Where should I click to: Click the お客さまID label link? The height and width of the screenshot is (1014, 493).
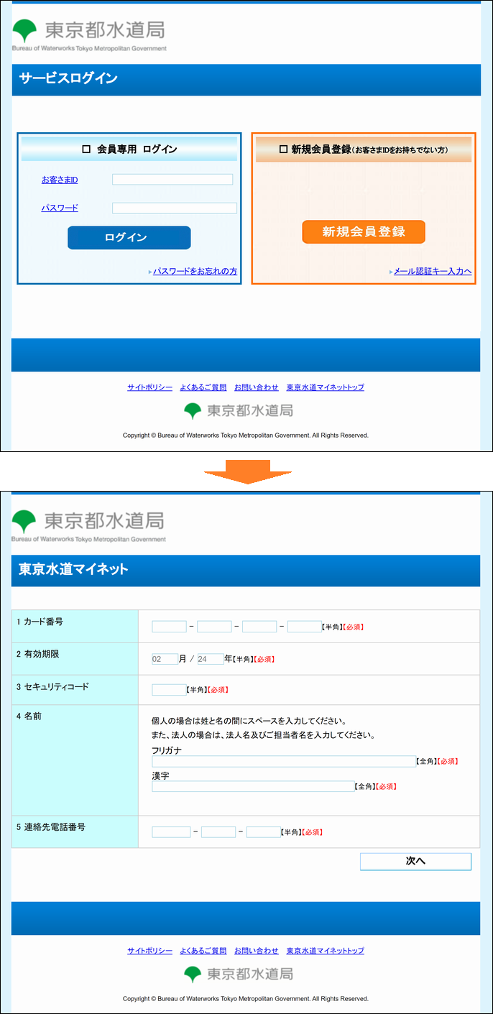(x=60, y=180)
